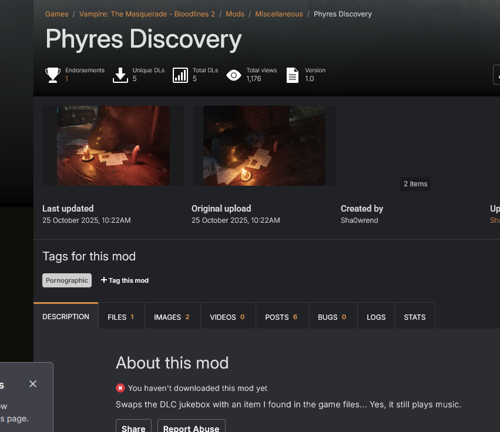Click the 1,176 total views value
The image size is (500, 432).
coord(253,79)
